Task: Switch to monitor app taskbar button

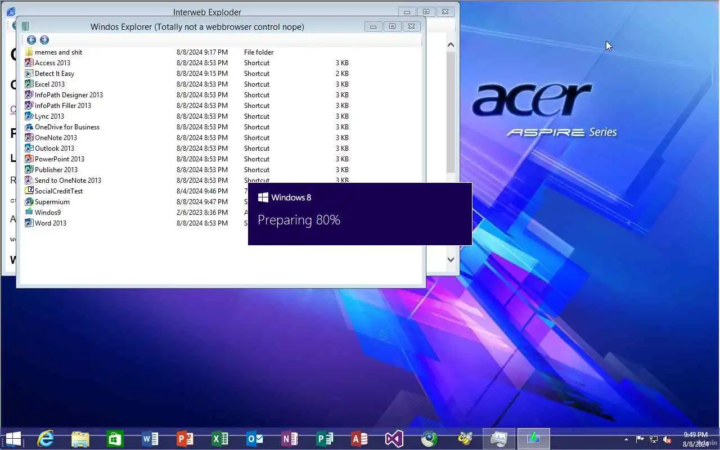Action: [499, 439]
